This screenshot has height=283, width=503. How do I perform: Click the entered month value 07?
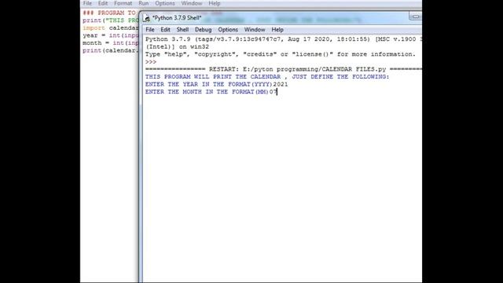coord(273,92)
